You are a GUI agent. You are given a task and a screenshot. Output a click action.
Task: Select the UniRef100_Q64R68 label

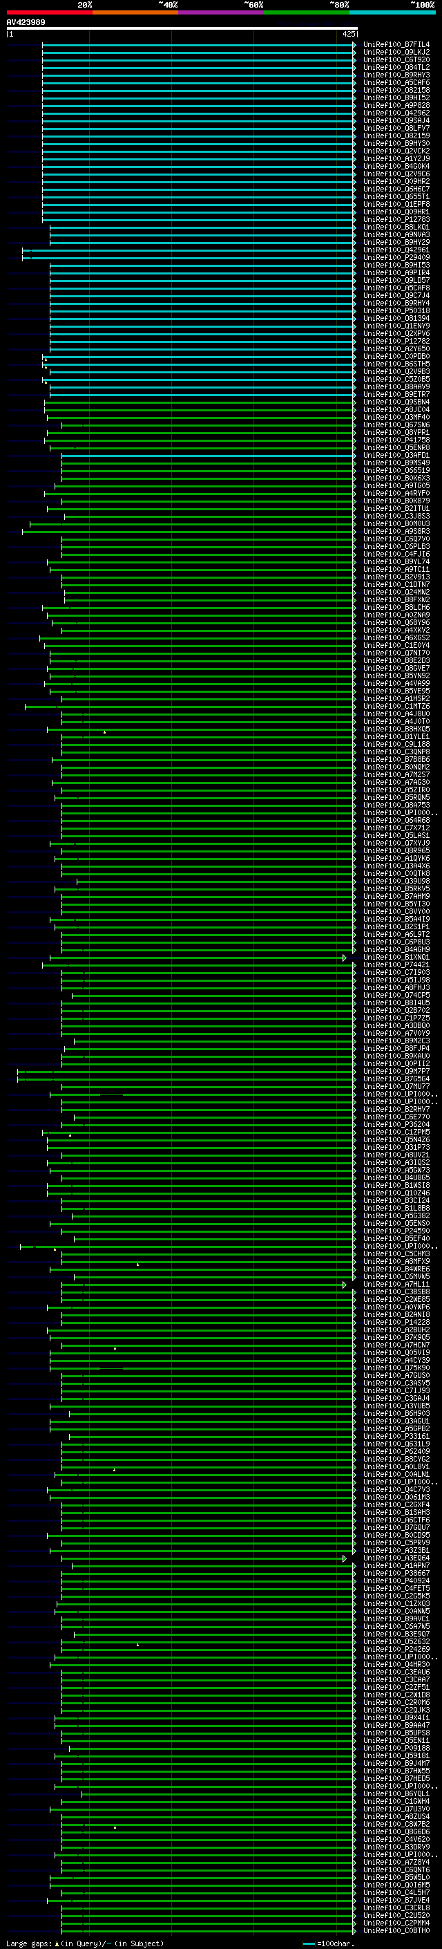coord(396,820)
